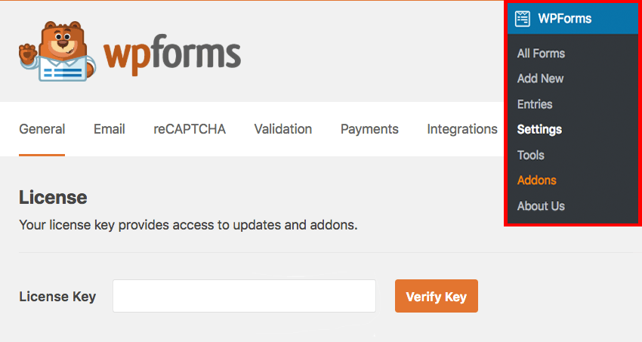The image size is (642, 342).
Task: Switch to the General settings tab
Action: pyautogui.click(x=42, y=129)
